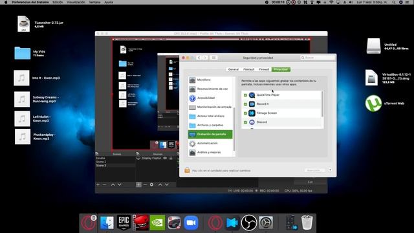Select Accesibilidad in the privacy list
The width and height of the screenshot is (414, 233).
[x=211, y=98]
